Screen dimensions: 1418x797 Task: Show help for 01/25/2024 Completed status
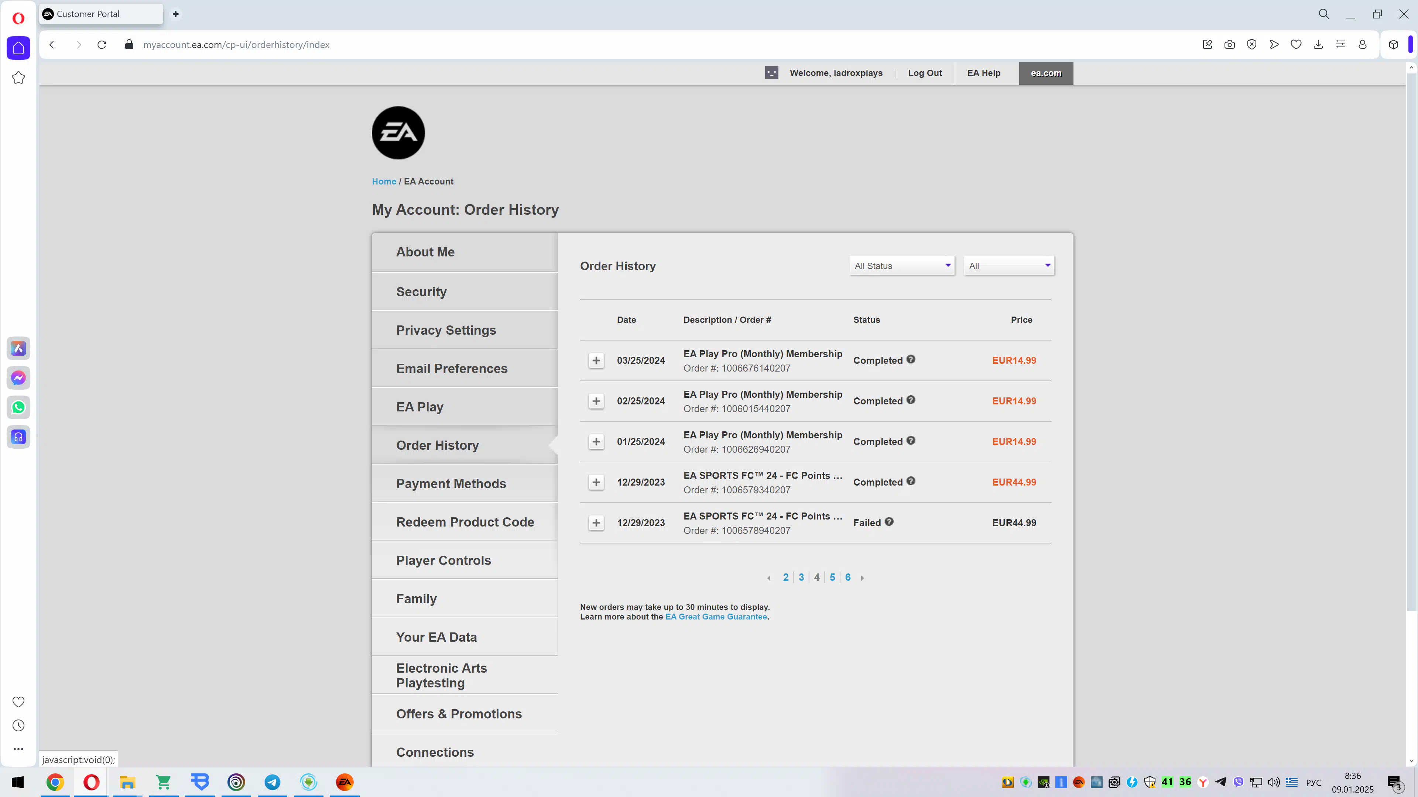point(911,441)
